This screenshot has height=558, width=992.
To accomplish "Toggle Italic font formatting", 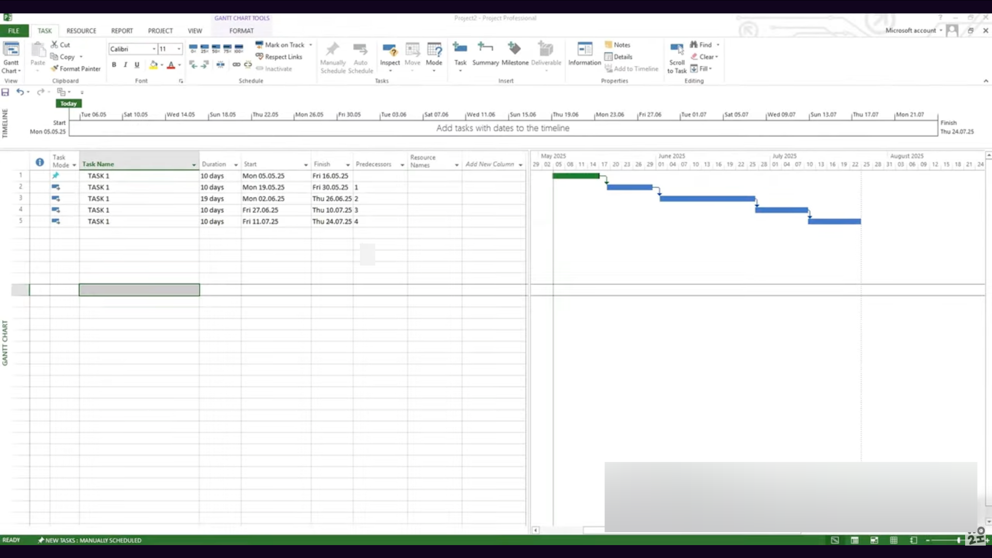I will point(125,65).
